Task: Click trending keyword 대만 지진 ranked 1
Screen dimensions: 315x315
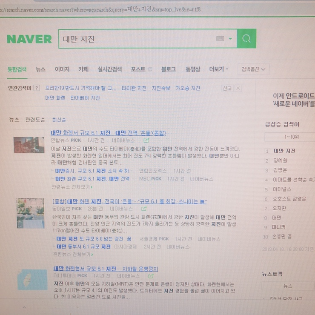Action: (284, 151)
